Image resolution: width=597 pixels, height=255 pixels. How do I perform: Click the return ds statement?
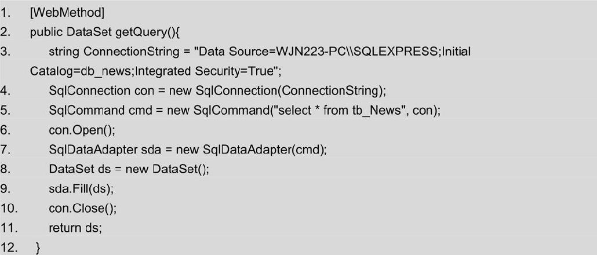pos(75,228)
